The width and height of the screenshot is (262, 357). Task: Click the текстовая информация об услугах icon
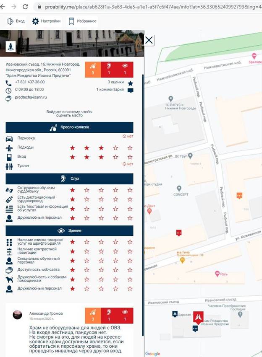point(9,209)
